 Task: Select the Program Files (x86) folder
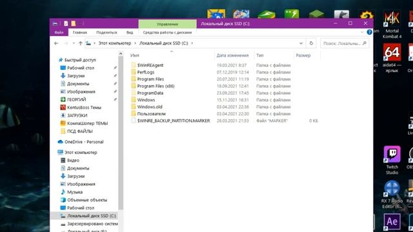[152, 86]
